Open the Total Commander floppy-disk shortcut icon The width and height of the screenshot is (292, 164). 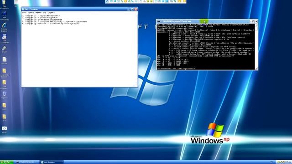4,36
